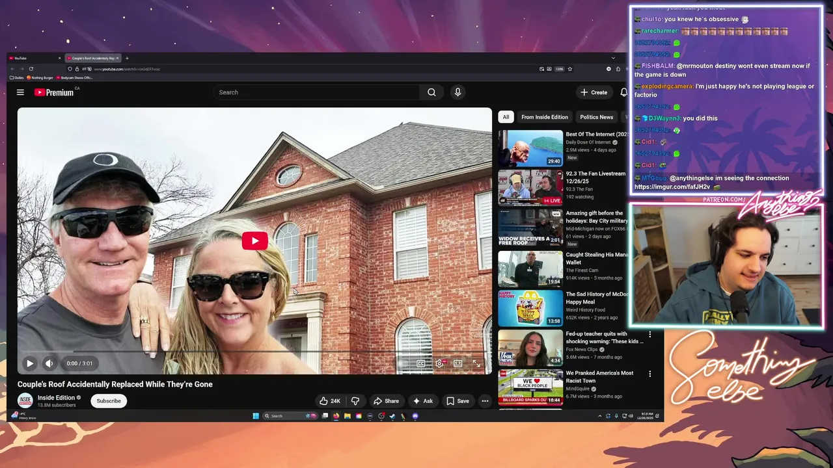Go to the YouTube Premium home logo
833x468 pixels.
pyautogui.click(x=55, y=92)
